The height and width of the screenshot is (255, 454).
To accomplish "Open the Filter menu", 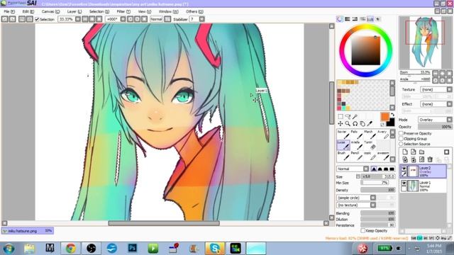I will click(x=123, y=11).
